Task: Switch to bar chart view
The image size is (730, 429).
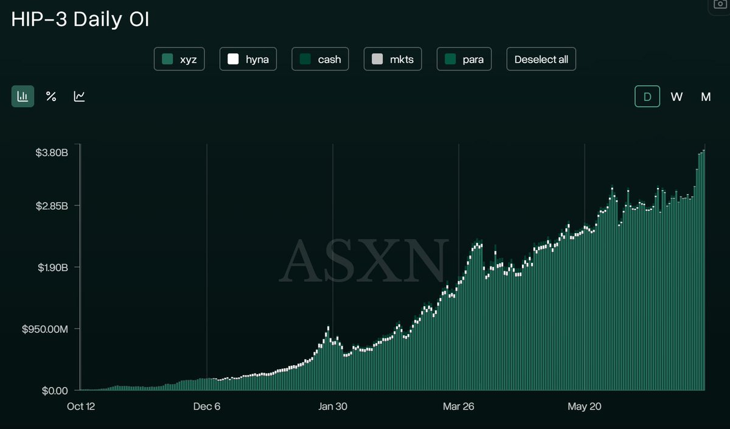Action: pos(23,96)
